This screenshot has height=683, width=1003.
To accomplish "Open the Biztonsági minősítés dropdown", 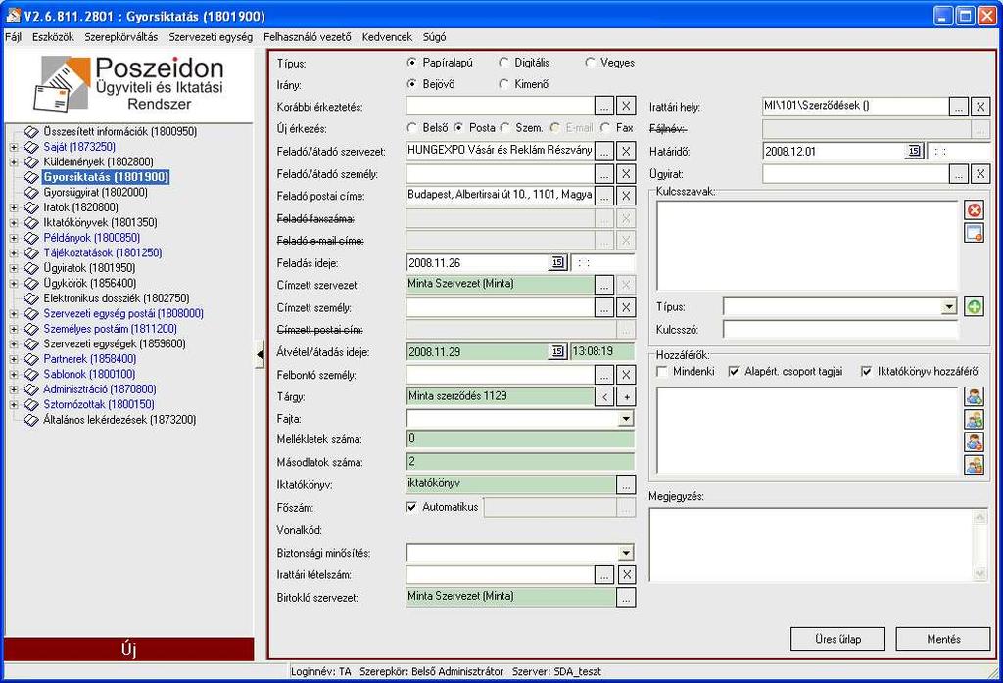I will [x=626, y=553].
